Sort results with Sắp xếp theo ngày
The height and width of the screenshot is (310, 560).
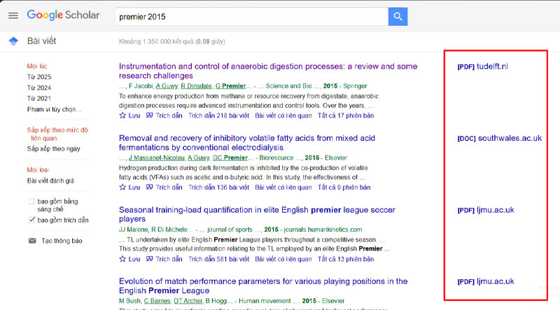pyautogui.click(x=53, y=148)
